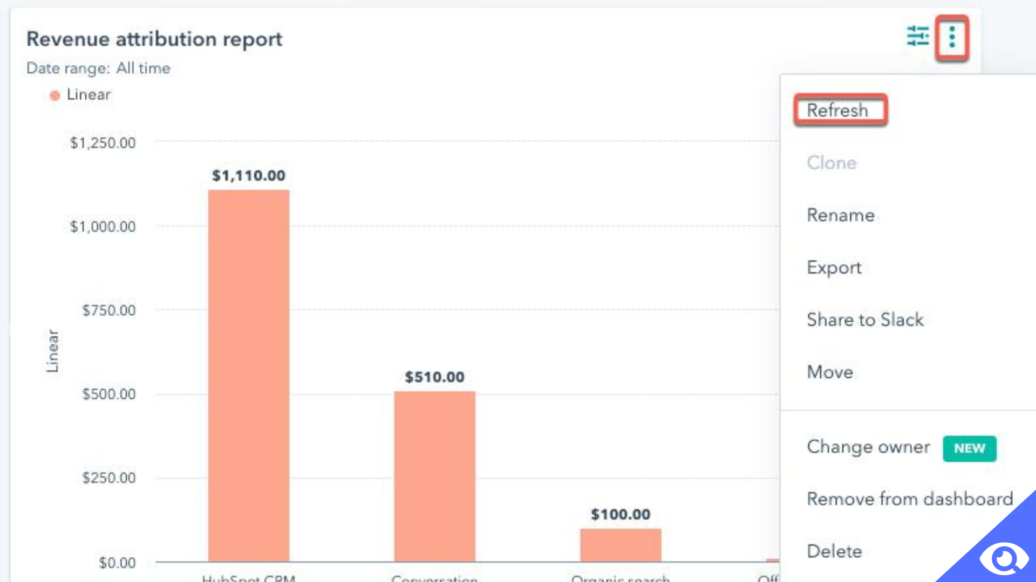Click the $1,250.00 axis label
This screenshot has height=582, width=1036.
coord(103,143)
